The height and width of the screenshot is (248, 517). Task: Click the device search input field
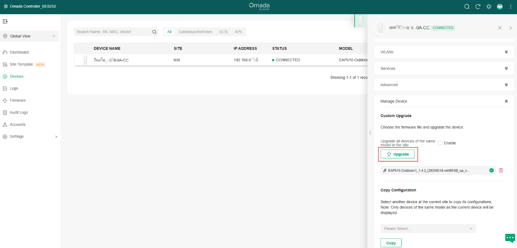pos(113,32)
